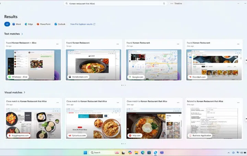Image resolution: width=247 pixels, height=156 pixels.
Task: Expand the Visual matches section chevron
Action: pos(24,92)
